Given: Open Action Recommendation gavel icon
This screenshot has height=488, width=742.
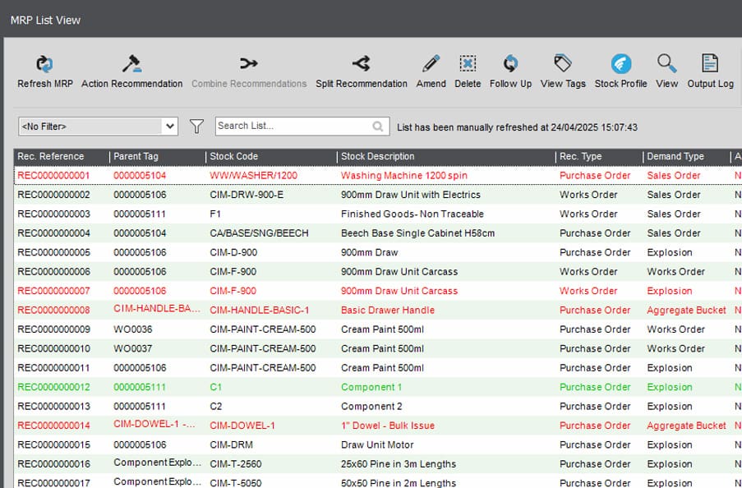Looking at the screenshot, I should 131,64.
